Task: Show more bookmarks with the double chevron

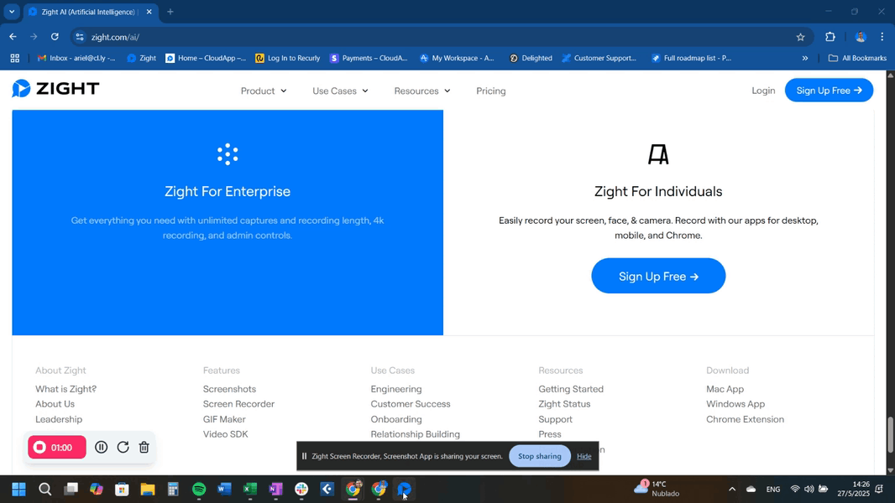Action: coord(805,58)
